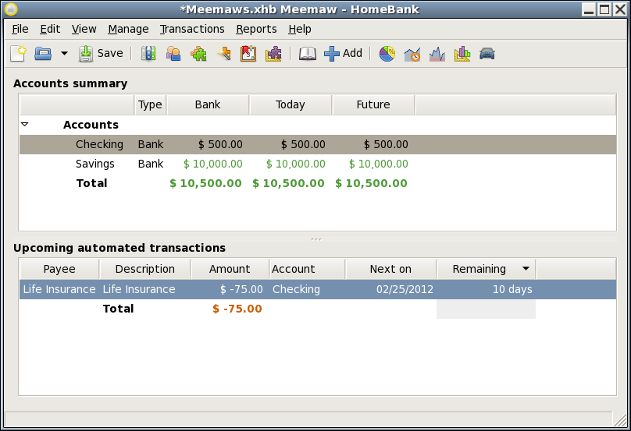Viewport: 631px width, 431px height.
Task: Click the Account column header
Action: pos(307,269)
